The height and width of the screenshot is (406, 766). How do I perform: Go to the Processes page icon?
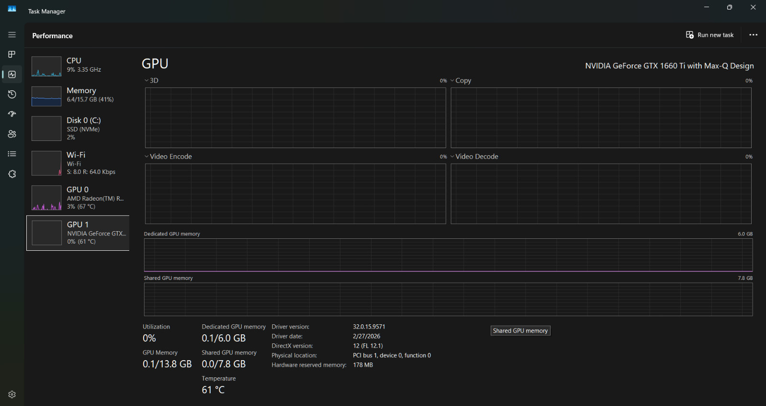click(x=12, y=54)
